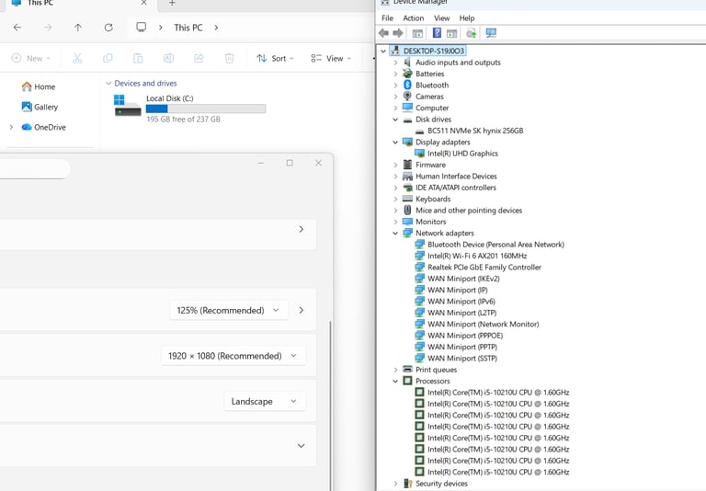Open the File menu in Device Manager
This screenshot has width=706, height=491.
tap(387, 18)
